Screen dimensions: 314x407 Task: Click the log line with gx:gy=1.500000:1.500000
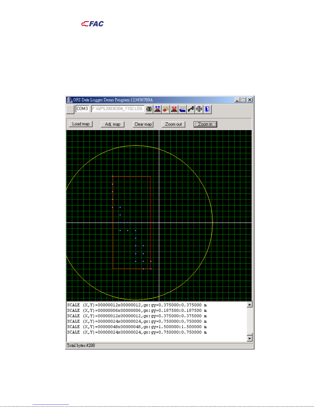coord(137,327)
